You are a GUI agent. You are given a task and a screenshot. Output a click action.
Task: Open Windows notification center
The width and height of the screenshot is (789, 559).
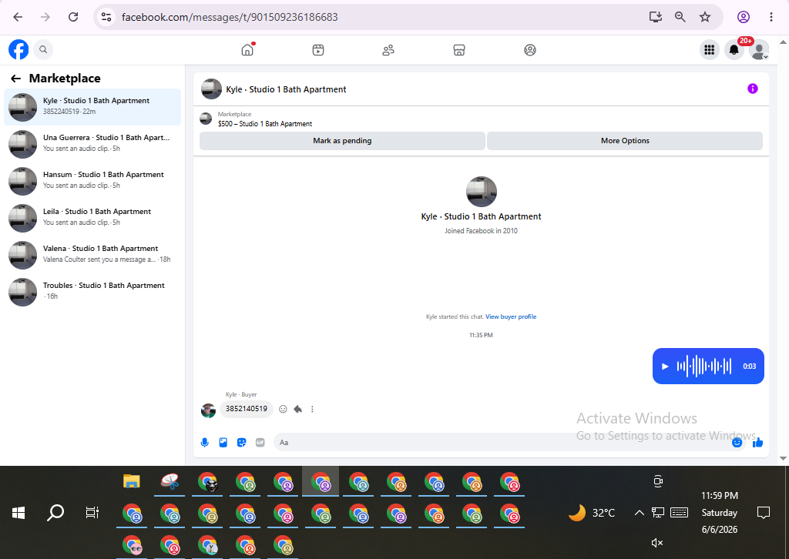pyautogui.click(x=764, y=513)
